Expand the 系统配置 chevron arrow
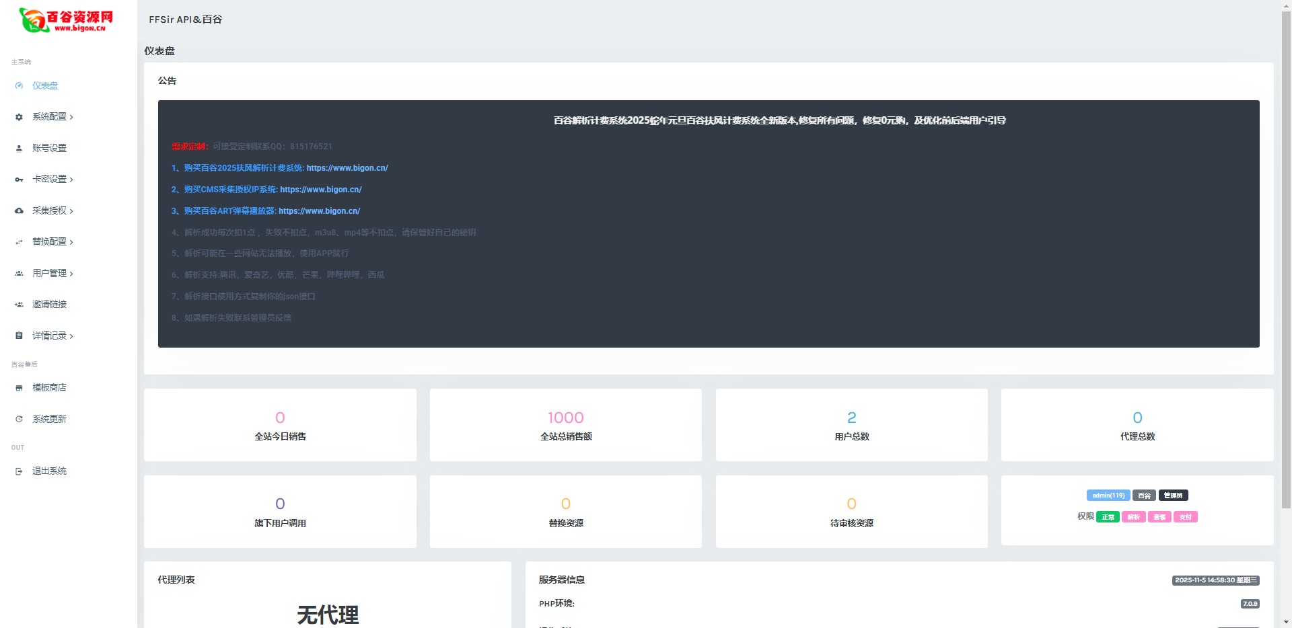 71,117
